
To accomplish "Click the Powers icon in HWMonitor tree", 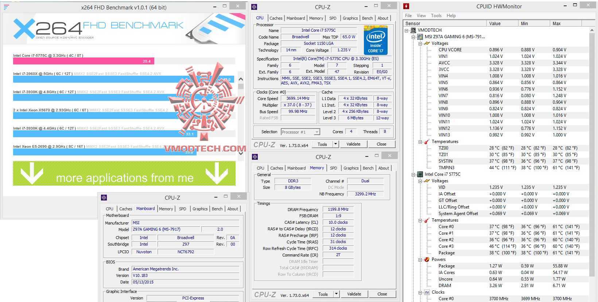I will (x=427, y=259).
